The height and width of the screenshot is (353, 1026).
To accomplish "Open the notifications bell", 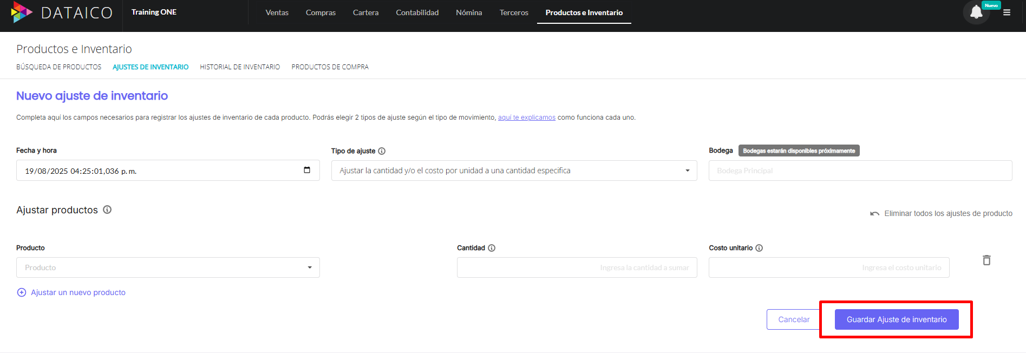I will (976, 12).
